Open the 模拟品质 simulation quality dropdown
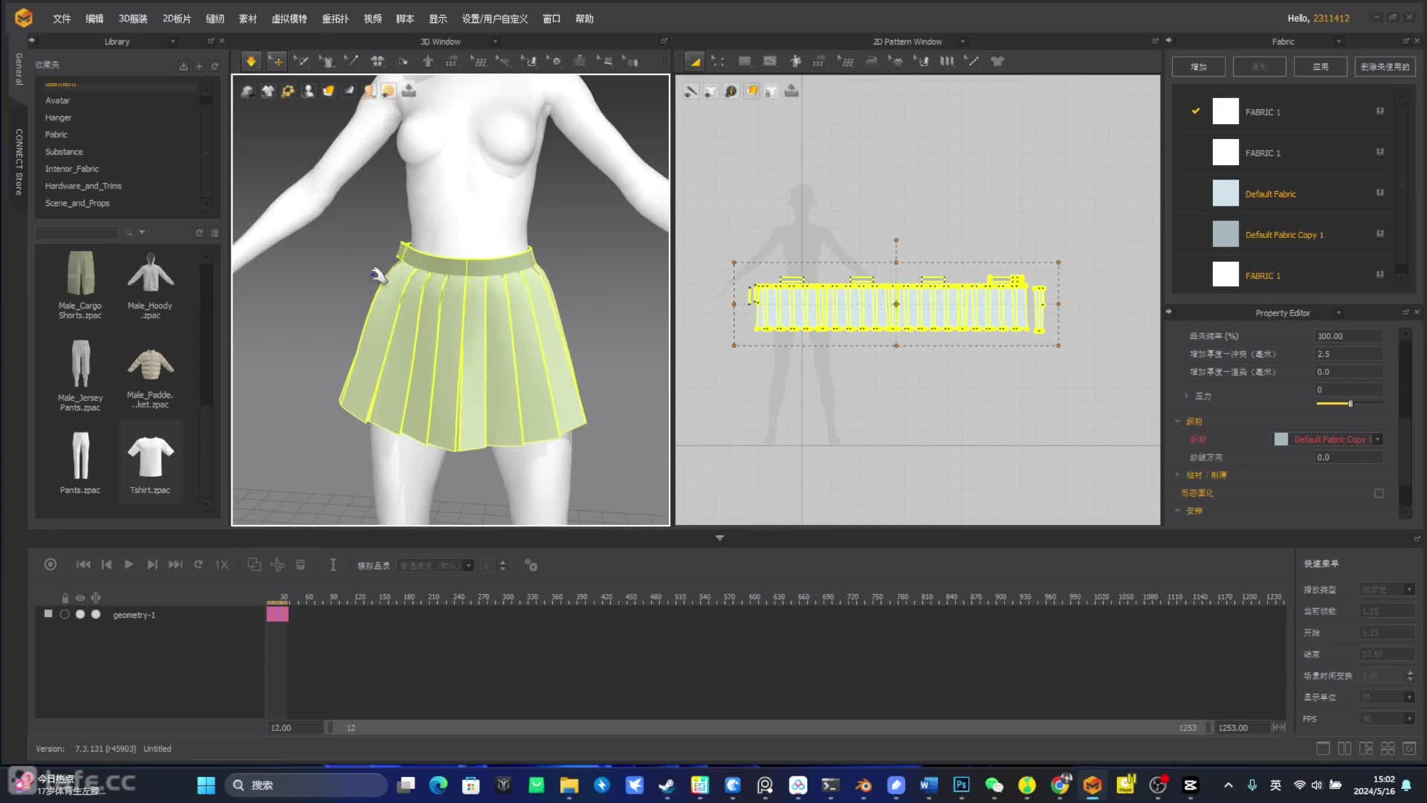Viewport: 1427px width, 803px height. tap(436, 565)
